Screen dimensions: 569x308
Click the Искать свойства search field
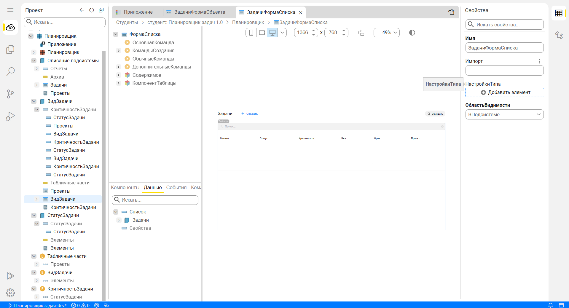tap(504, 25)
